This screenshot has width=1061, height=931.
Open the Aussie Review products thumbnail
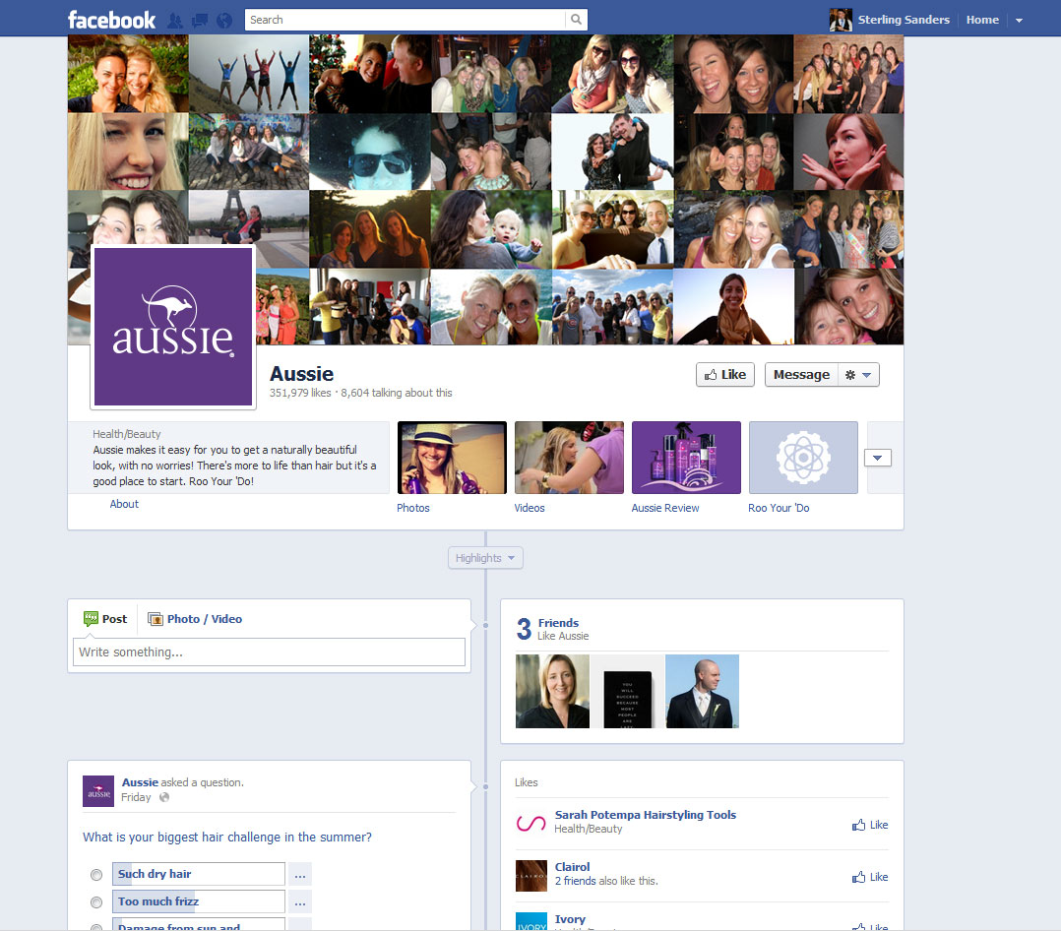[x=686, y=458]
